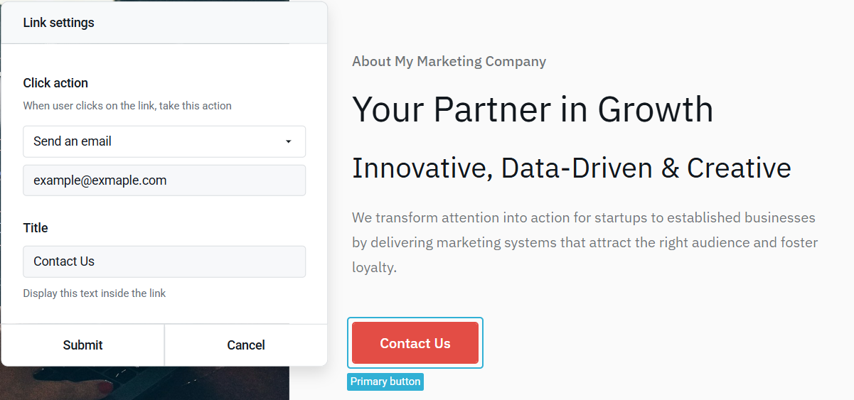Select the Your Partner in Growth heading
854x400 pixels.
click(x=533, y=109)
